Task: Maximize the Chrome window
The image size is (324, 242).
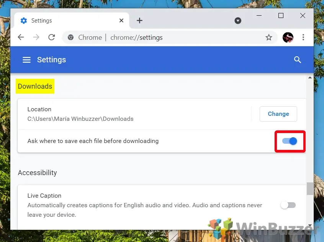Action: pyautogui.click(x=281, y=16)
